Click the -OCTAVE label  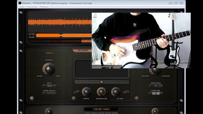145,76
